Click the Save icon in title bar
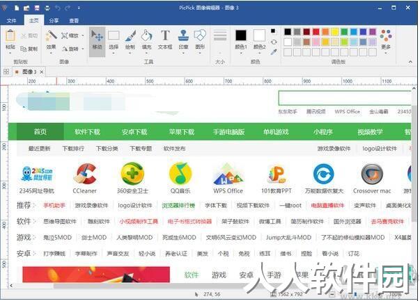The height and width of the screenshot is (301, 420). [37, 8]
